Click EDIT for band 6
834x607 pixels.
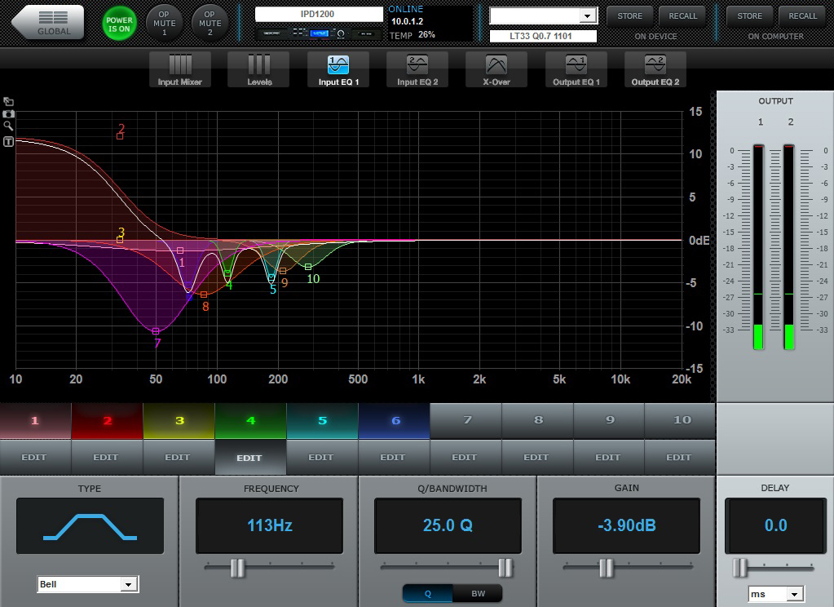(395, 457)
